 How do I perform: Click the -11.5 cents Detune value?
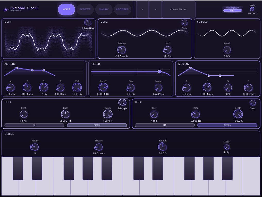(x=122, y=56)
